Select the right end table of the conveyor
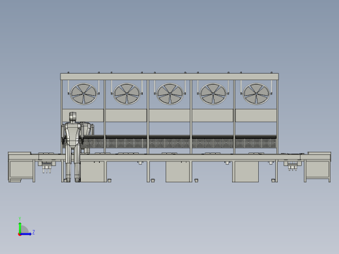This screenshot has width=339, height=254. tap(317, 167)
